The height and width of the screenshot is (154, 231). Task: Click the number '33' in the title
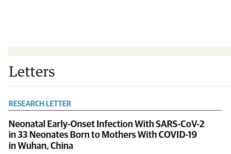click(22, 135)
